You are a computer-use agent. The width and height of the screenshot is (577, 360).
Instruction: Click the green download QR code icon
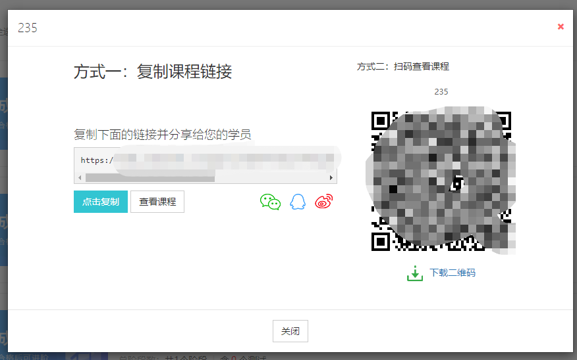point(415,273)
